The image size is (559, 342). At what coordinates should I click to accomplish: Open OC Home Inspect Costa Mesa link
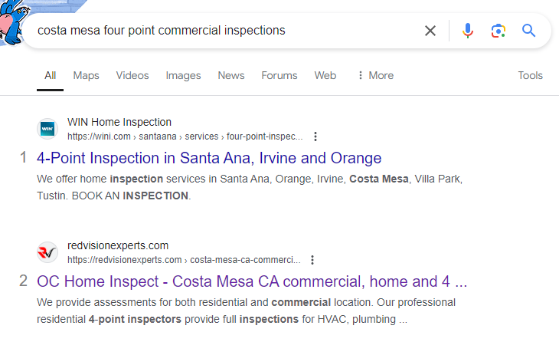tap(252, 281)
